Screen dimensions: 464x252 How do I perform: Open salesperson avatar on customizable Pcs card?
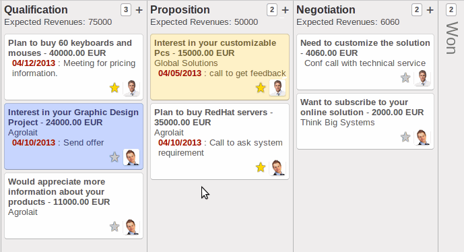(x=277, y=88)
